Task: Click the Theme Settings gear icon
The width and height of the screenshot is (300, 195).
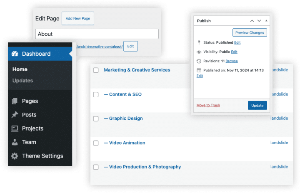Action: tap(15, 156)
